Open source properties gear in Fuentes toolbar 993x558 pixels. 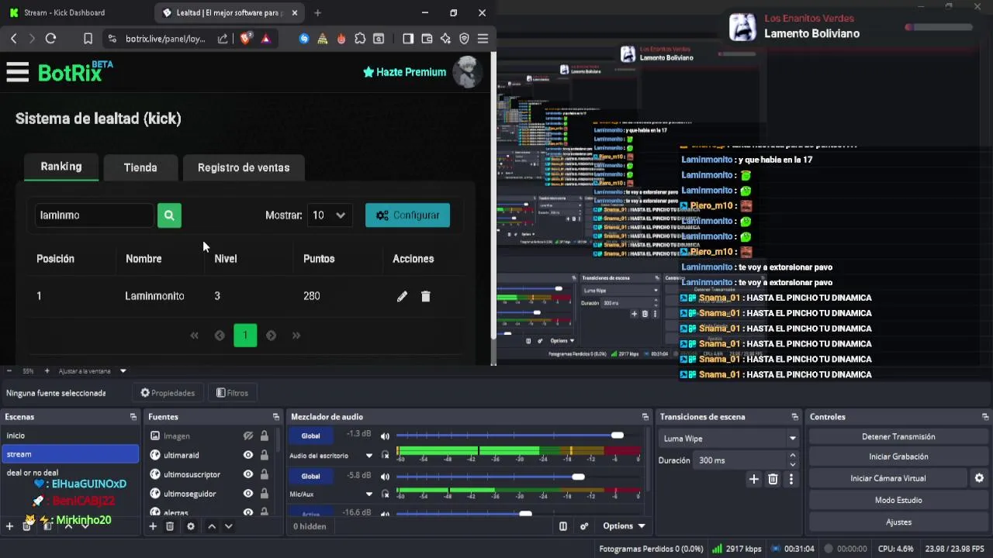coord(191,526)
